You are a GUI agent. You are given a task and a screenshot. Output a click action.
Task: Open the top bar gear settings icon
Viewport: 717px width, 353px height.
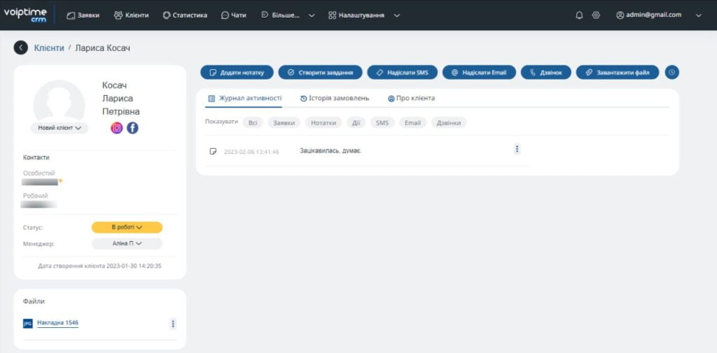[x=596, y=15]
